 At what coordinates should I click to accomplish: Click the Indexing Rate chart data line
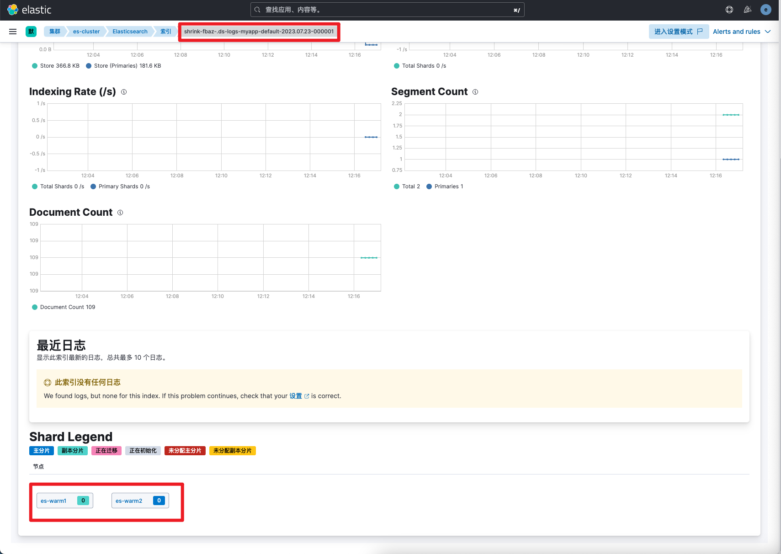371,137
